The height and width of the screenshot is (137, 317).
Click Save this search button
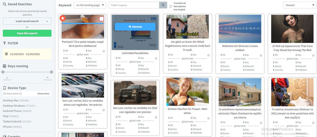27,33
